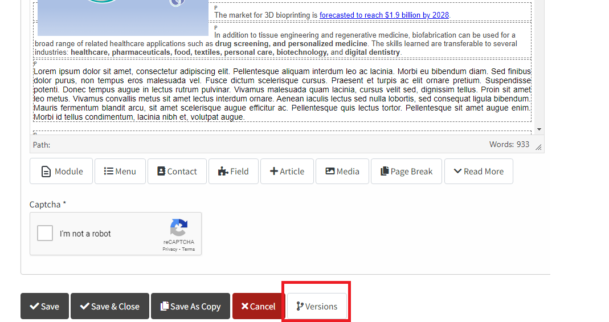Save the article

[44, 306]
